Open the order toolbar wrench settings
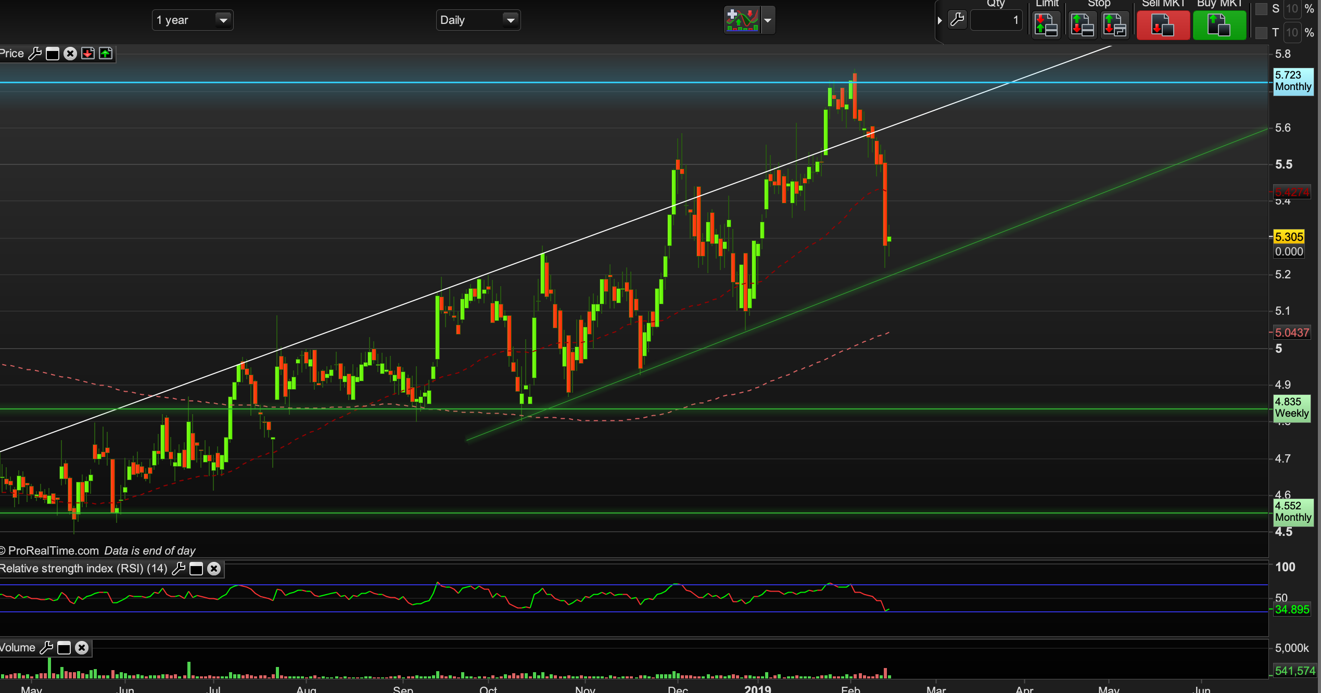Image resolution: width=1321 pixels, height=693 pixels. coord(957,20)
